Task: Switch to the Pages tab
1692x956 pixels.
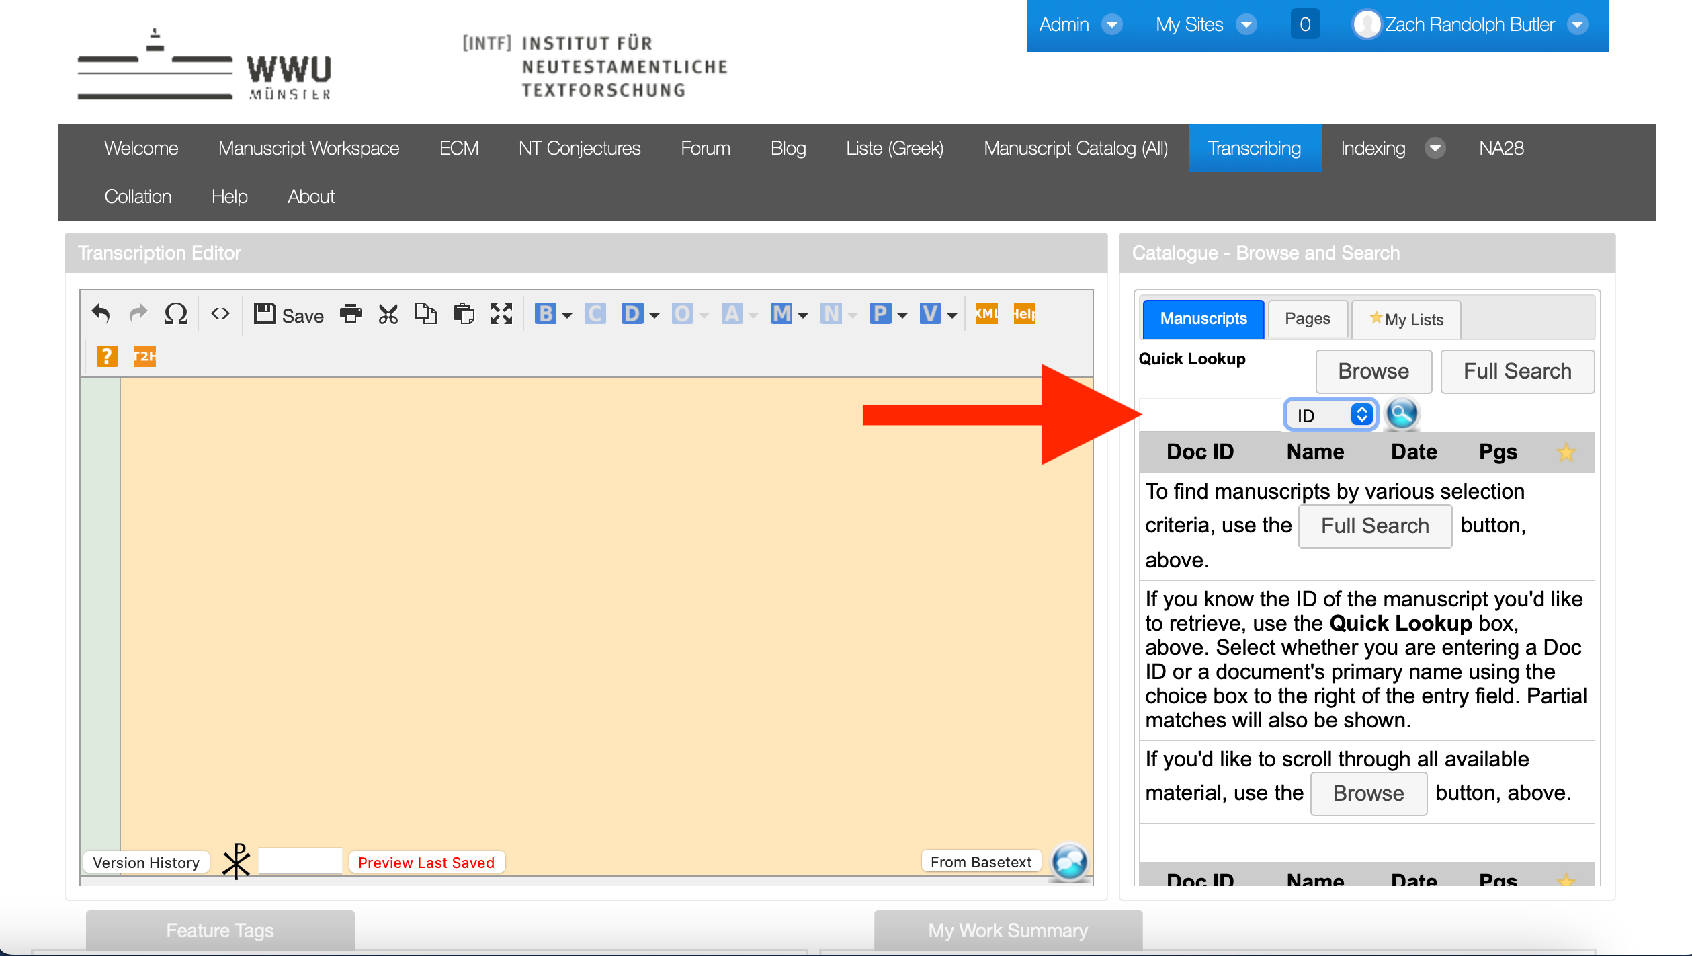Action: [x=1307, y=319]
